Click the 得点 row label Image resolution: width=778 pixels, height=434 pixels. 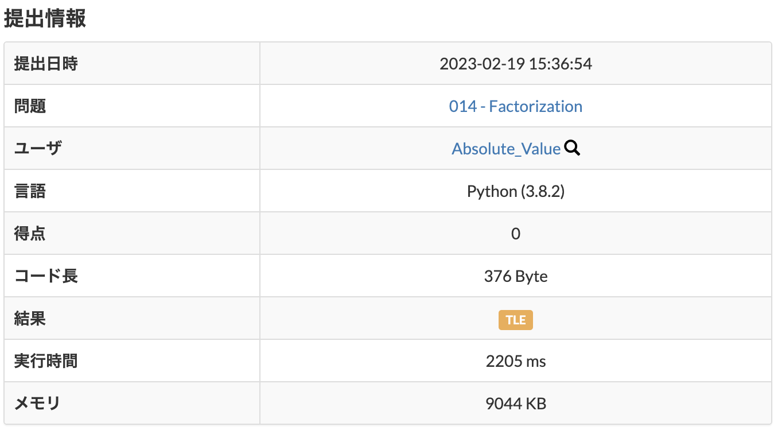point(30,234)
